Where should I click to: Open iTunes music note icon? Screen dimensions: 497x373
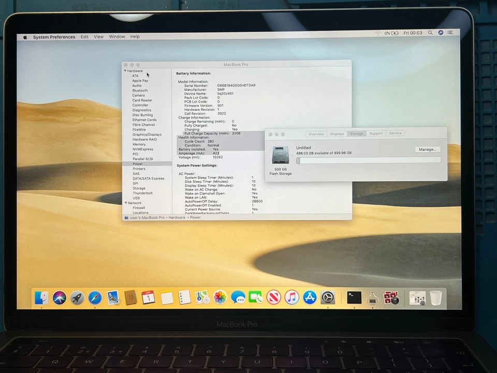pos(291,297)
